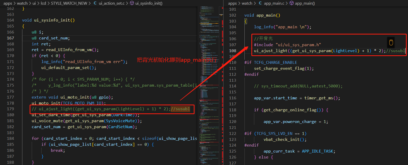
Task: Select apps breadcrumb in the left editor
Action: 8,3
